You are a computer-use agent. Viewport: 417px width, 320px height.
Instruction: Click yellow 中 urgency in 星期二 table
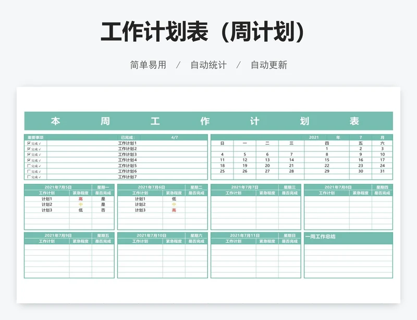[174, 204]
